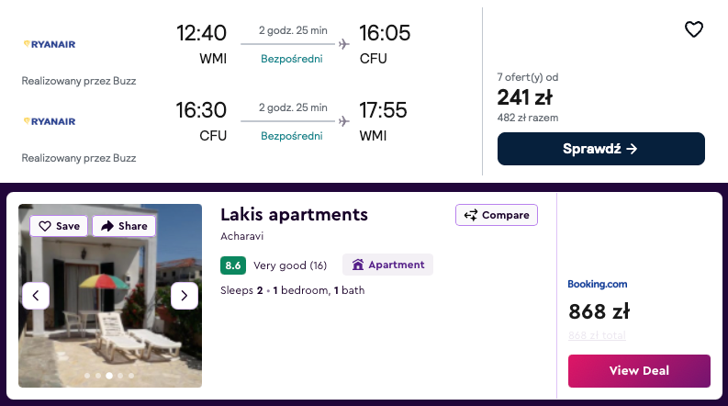Click the View Deal button

click(639, 371)
